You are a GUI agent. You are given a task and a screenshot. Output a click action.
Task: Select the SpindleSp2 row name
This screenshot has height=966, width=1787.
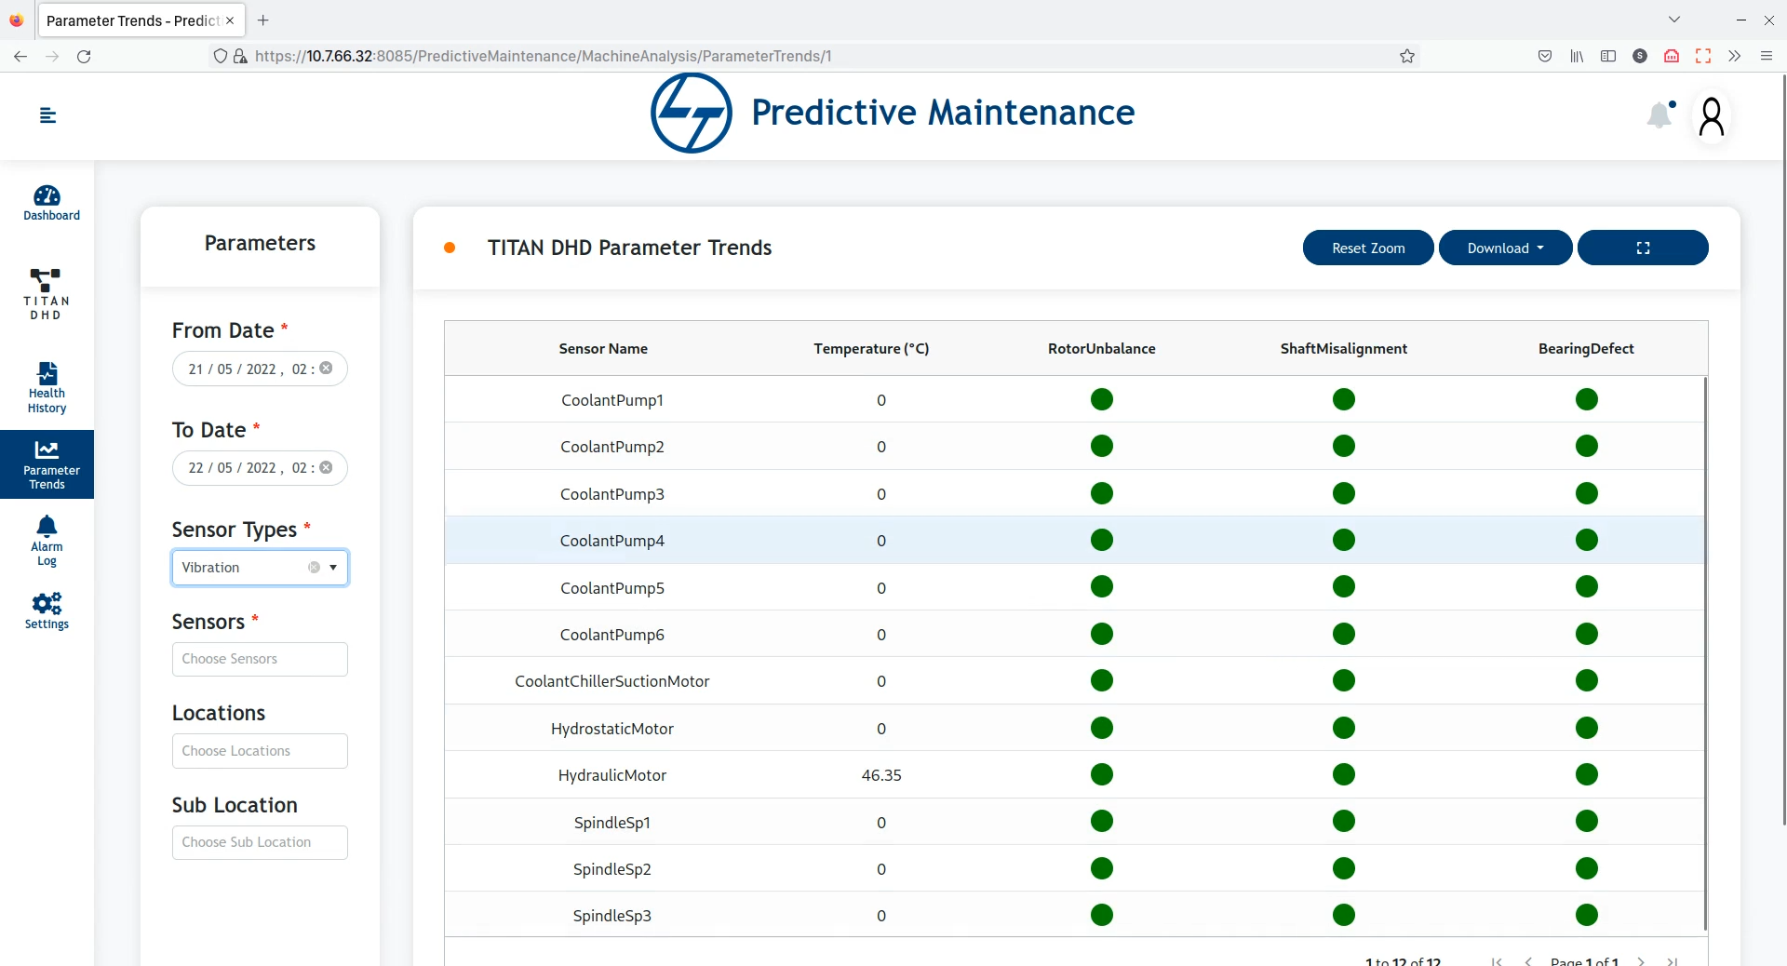(612, 869)
